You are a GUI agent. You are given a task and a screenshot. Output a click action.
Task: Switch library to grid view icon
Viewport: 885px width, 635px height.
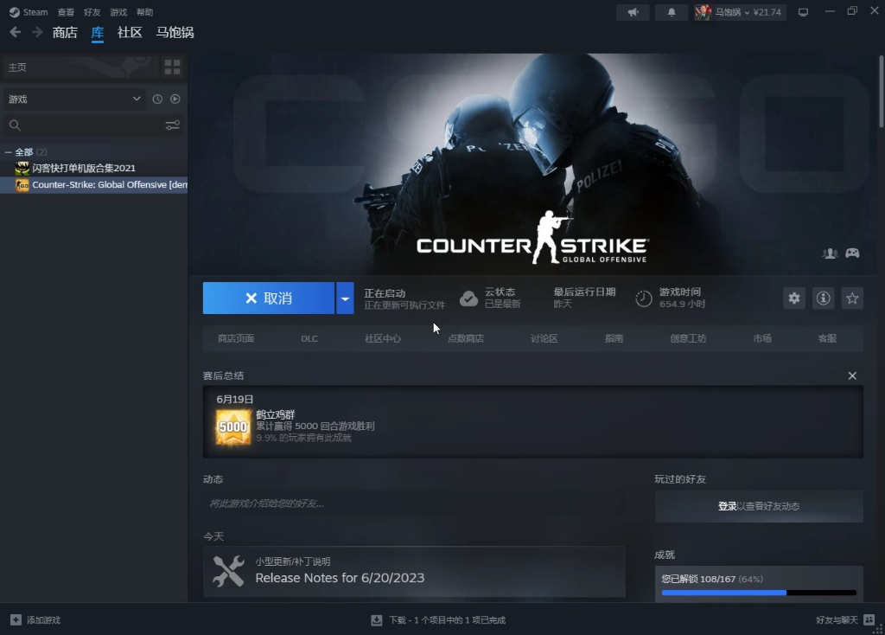[170, 67]
